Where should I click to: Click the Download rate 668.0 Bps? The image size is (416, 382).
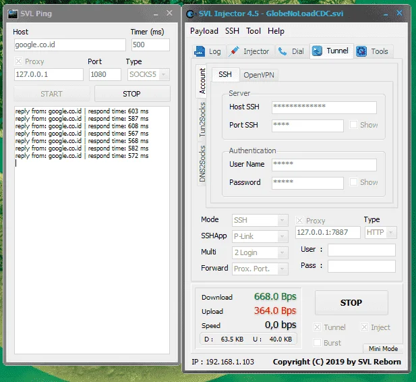[275, 296]
